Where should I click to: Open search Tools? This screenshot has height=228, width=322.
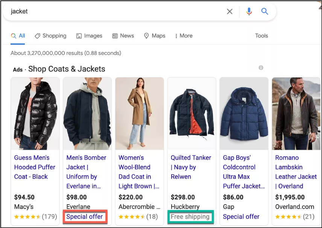pos(261,36)
